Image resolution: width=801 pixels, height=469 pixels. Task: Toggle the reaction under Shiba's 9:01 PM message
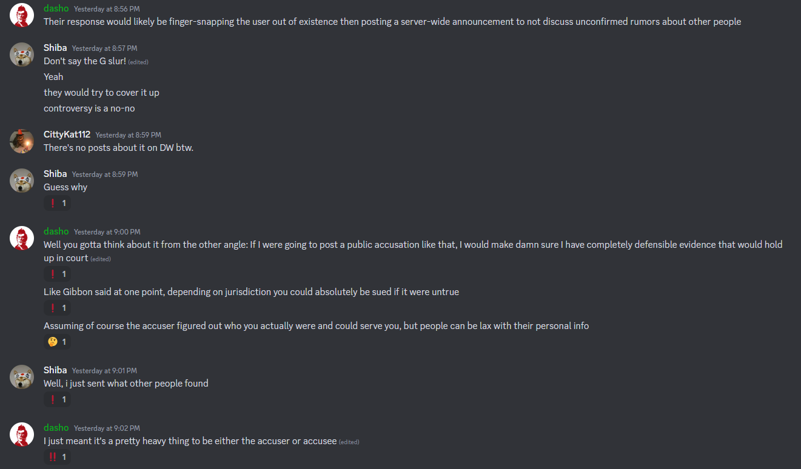click(x=58, y=399)
